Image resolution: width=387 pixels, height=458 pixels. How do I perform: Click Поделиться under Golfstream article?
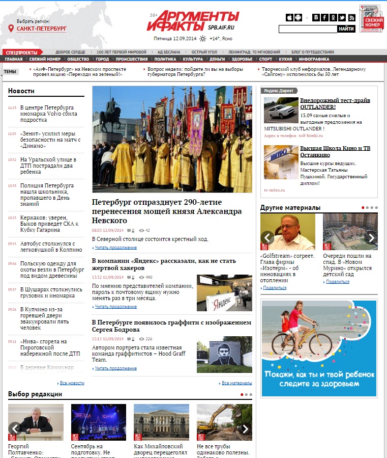coord(275,288)
